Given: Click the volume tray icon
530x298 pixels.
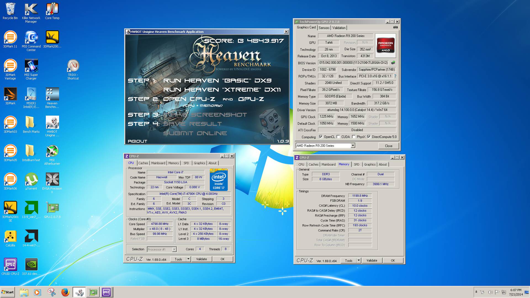Looking at the screenshot, I should 490,292.
